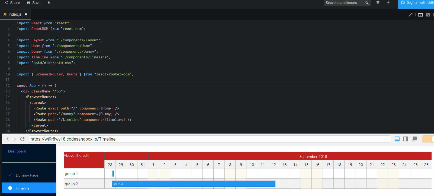This screenshot has height=196, width=434.
Task: Click line number 11 in the gutter
Action: tap(8, 80)
